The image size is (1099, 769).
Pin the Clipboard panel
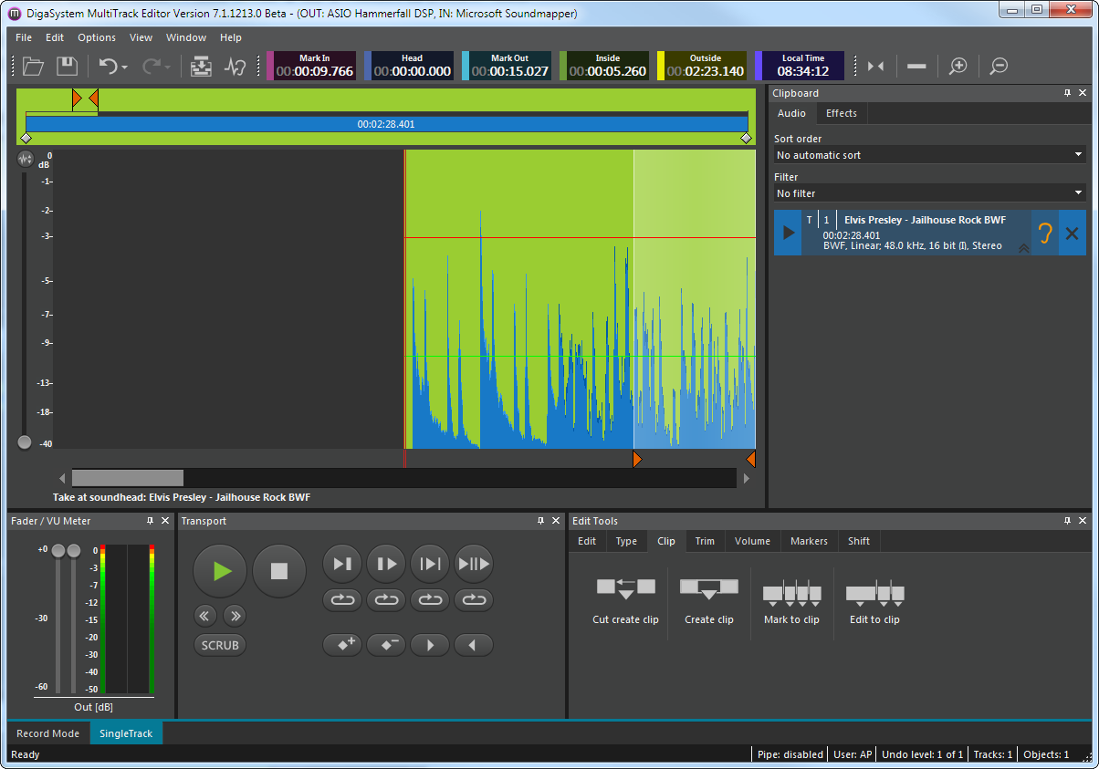1067,93
